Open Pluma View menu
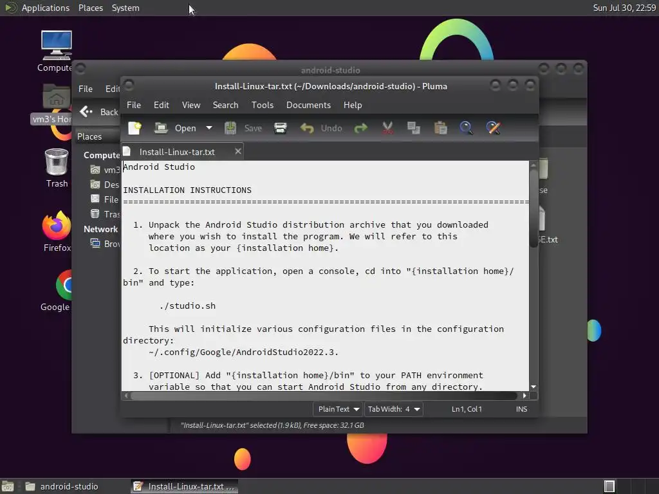Screen dimensions: 659x494 (x=190, y=105)
